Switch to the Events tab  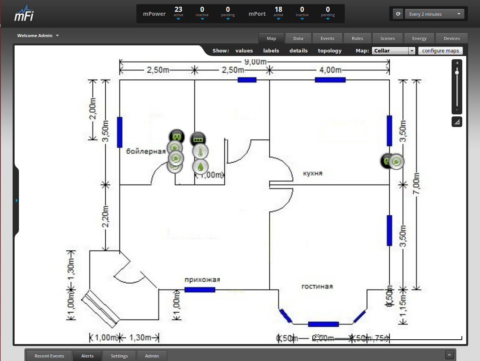pos(327,38)
